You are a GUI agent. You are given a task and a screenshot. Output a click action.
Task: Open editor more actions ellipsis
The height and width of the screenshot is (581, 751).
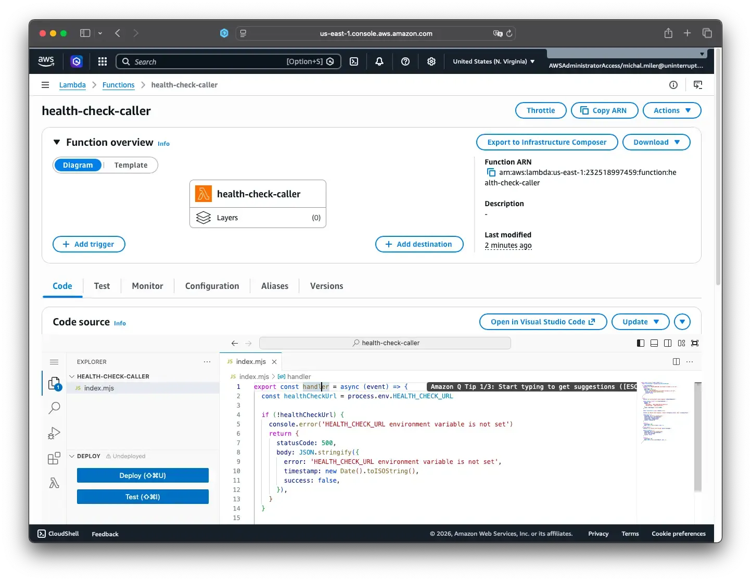pyautogui.click(x=690, y=362)
